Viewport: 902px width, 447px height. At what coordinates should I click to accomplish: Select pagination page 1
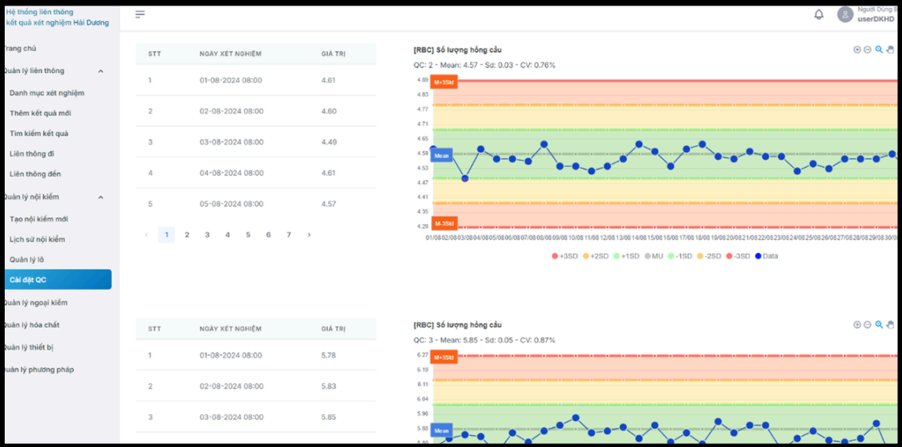pyautogui.click(x=166, y=234)
